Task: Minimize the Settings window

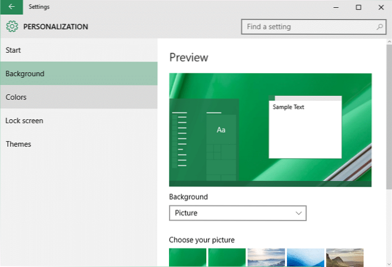Action: (x=336, y=7)
